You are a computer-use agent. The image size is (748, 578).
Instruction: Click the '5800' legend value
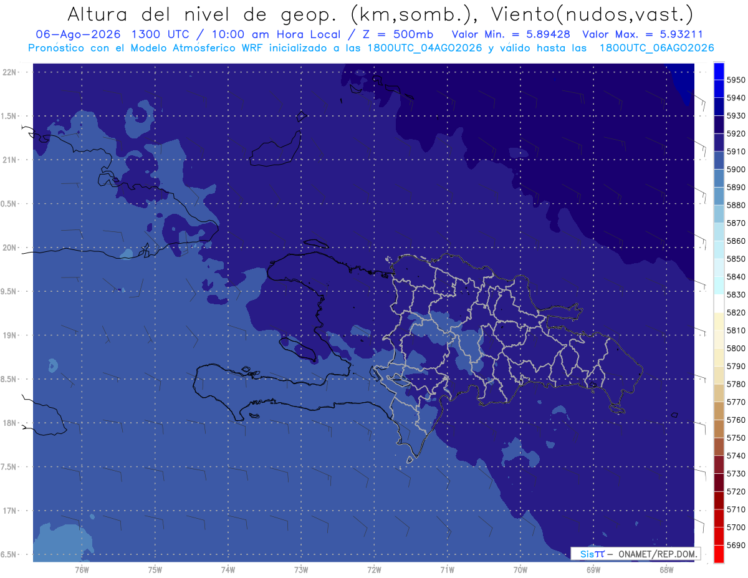(x=736, y=349)
